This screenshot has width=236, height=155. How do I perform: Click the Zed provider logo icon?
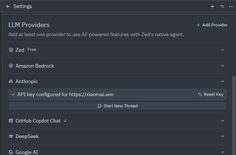click(x=11, y=50)
